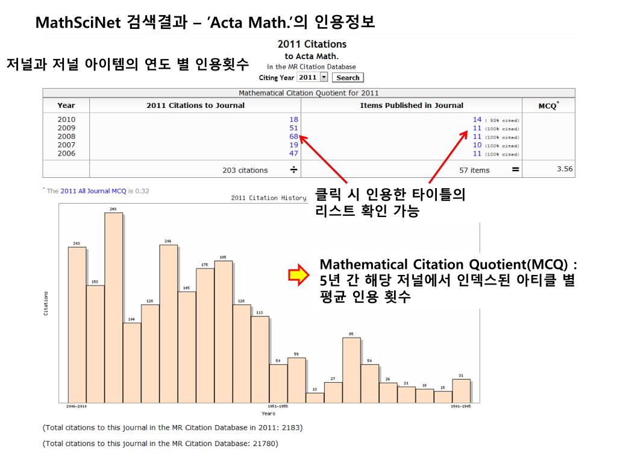
Task: Select the chart bar labeled 153
Action: (95, 344)
